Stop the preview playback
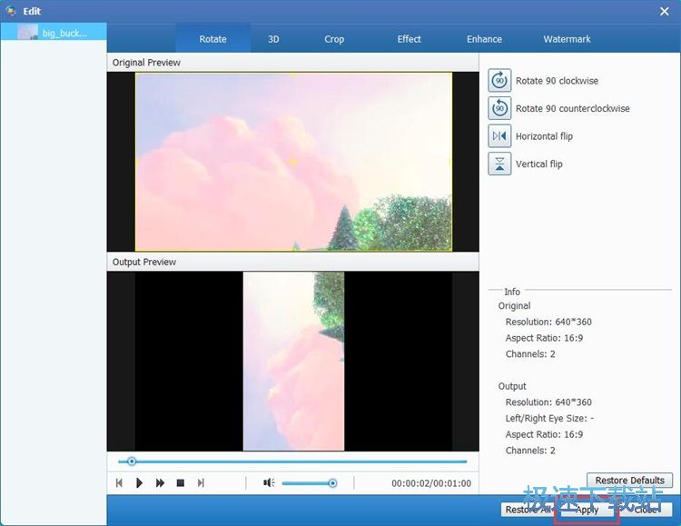The image size is (681, 526). (x=181, y=483)
